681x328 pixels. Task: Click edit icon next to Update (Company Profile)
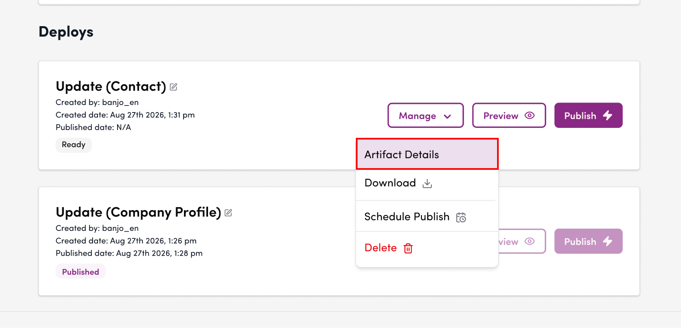228,213
